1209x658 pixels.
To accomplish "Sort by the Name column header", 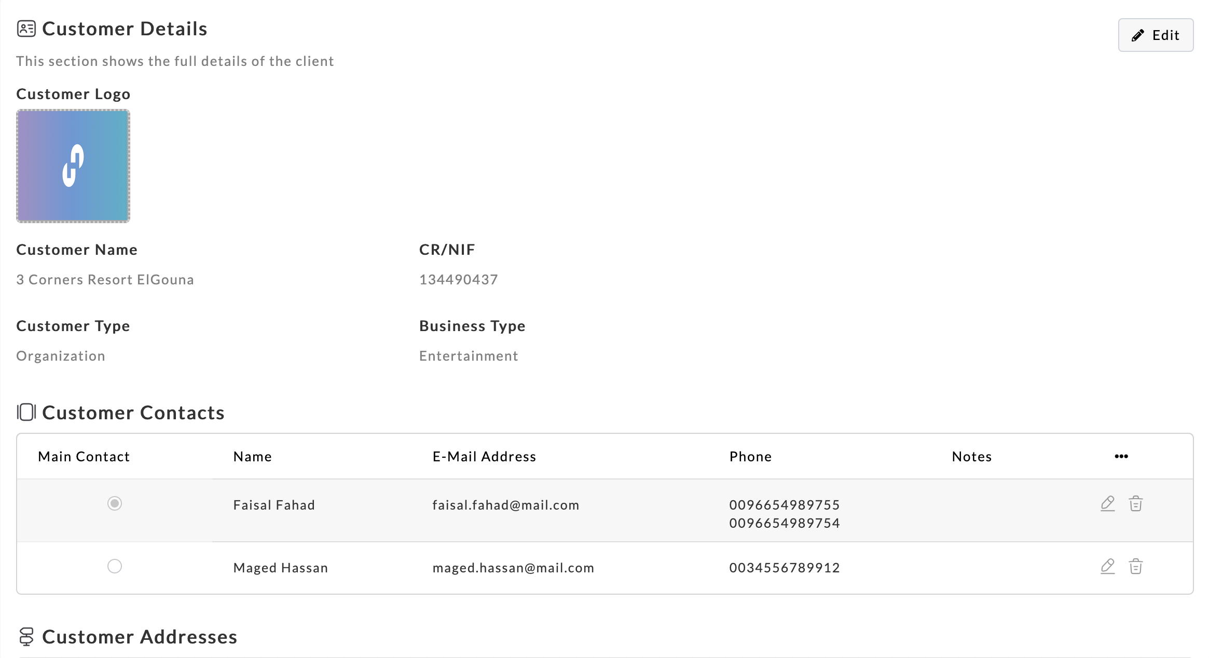I will [x=252, y=457].
